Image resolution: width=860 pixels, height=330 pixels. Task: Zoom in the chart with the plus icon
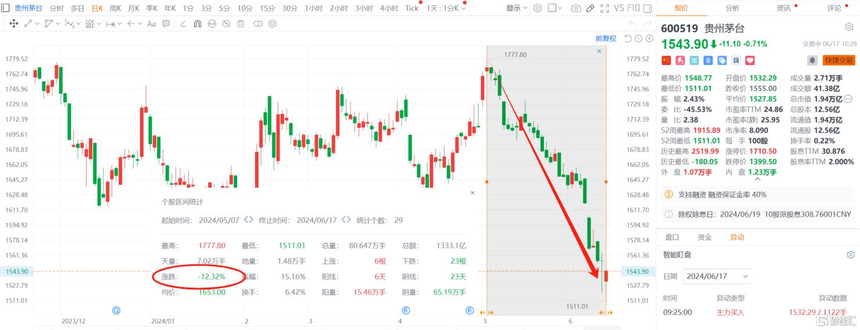[x=649, y=38]
